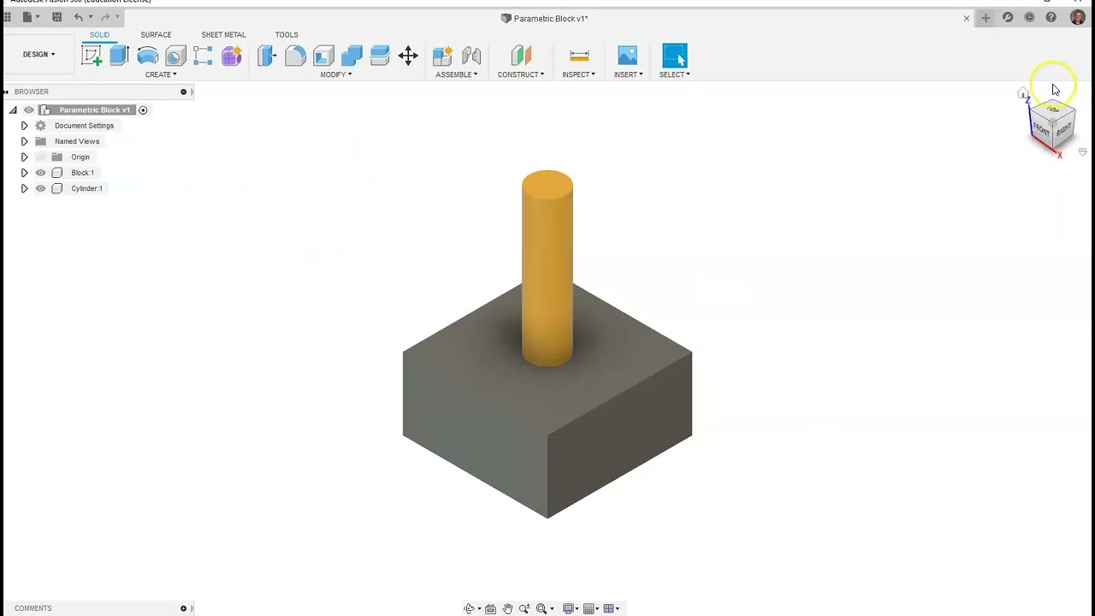Image resolution: width=1095 pixels, height=616 pixels.
Task: Open the Help question mark icon
Action: point(1051,17)
